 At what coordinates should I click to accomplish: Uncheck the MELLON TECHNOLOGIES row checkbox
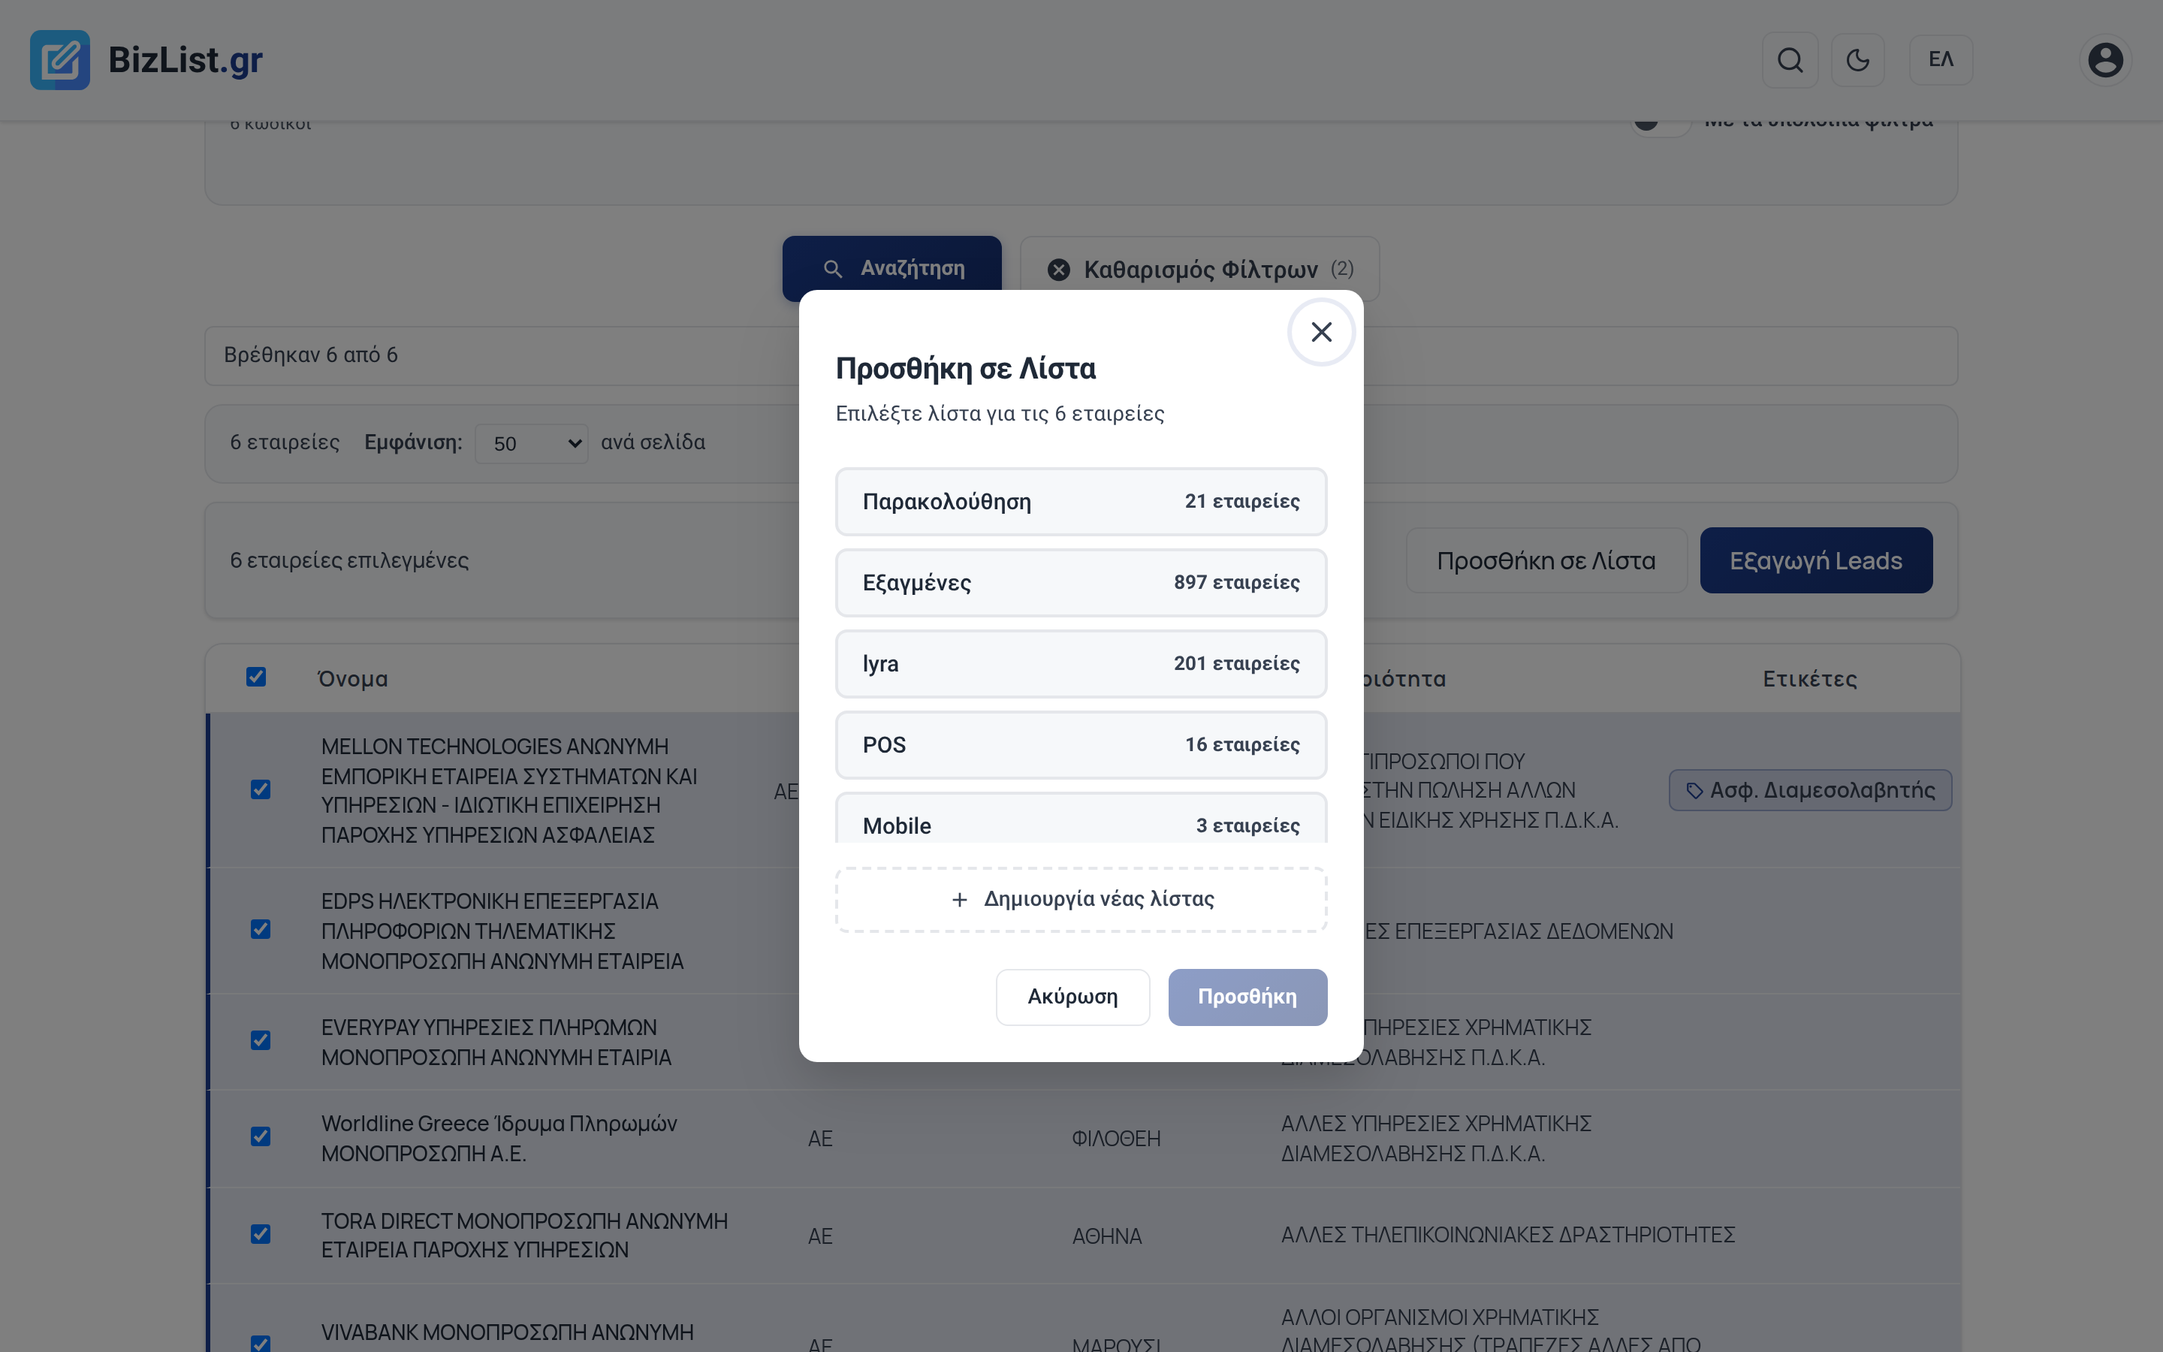pyautogui.click(x=261, y=789)
